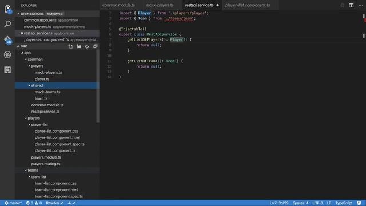Click the unsaved dot beside restapi.service.ts in Open Editors
366x206 pixels.
[x=22, y=33]
